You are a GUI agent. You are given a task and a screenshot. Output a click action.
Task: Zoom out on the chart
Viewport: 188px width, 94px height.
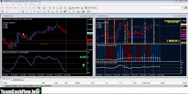click(61, 12)
